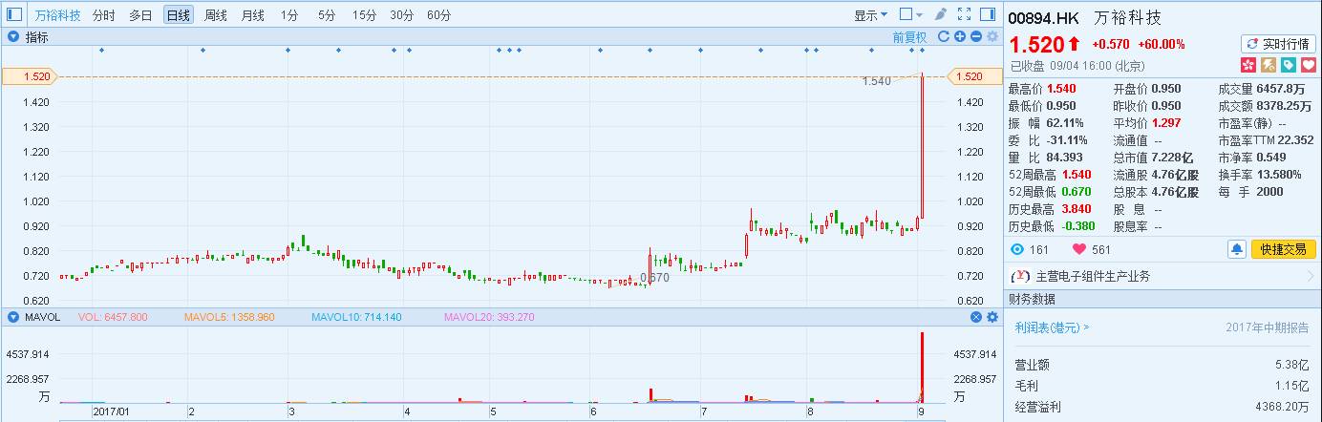This screenshot has height=422, width=1322.
Task: Click the MAVOL10: 714.140 legend label
Action: click(x=356, y=317)
